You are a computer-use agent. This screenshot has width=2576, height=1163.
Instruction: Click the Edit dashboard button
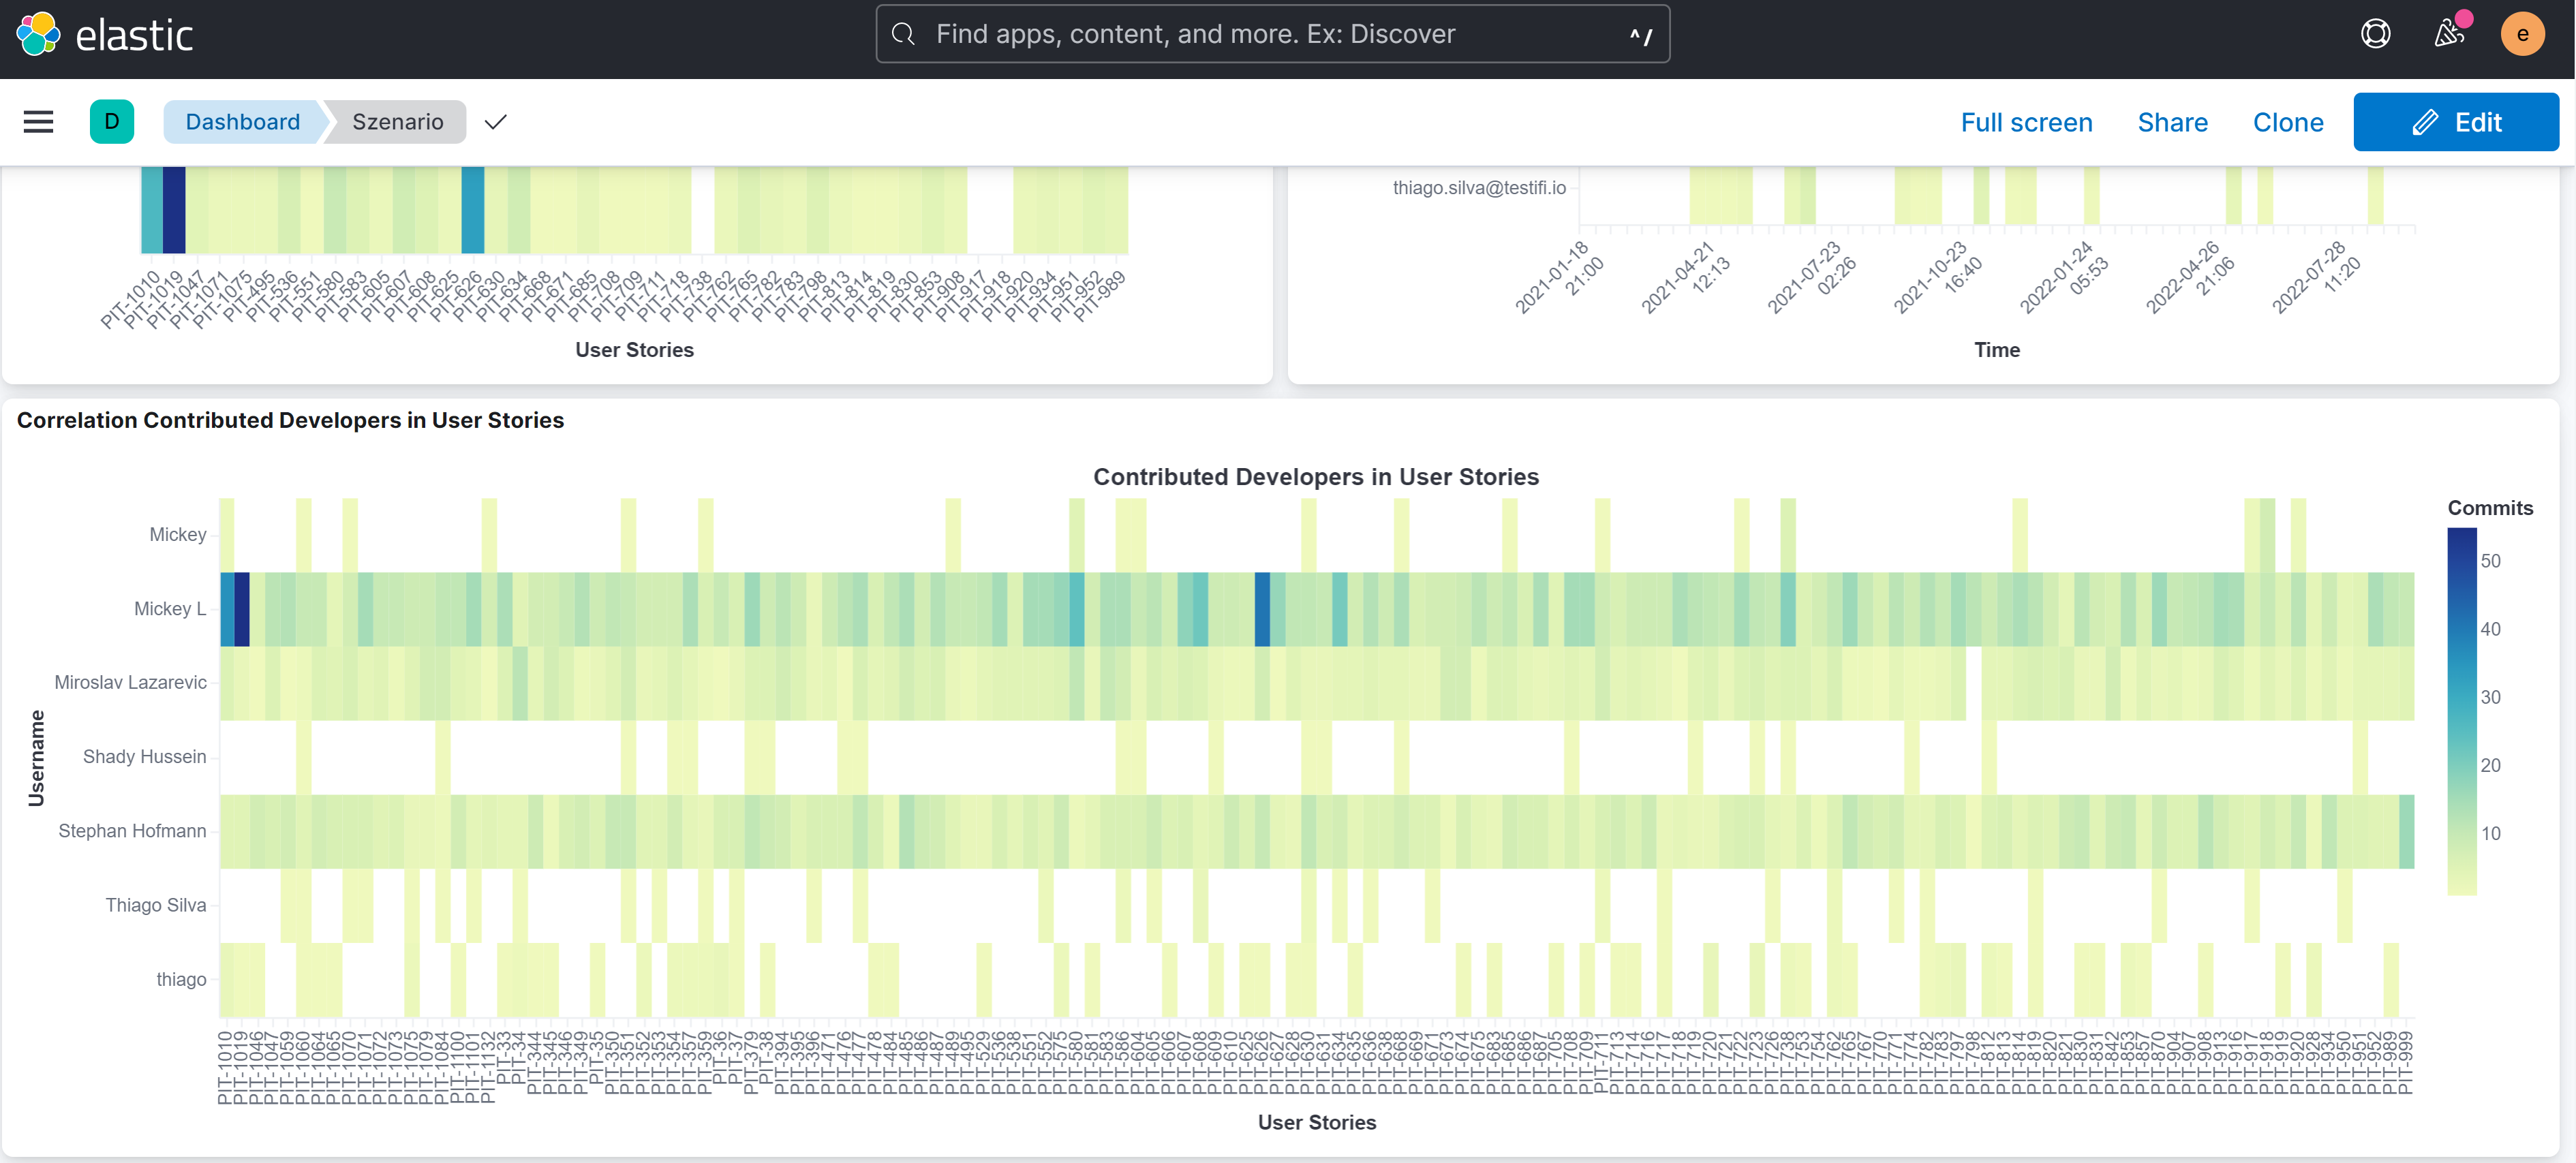tap(2455, 122)
